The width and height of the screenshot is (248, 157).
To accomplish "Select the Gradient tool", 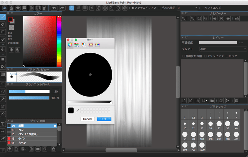I will pos(3,74).
